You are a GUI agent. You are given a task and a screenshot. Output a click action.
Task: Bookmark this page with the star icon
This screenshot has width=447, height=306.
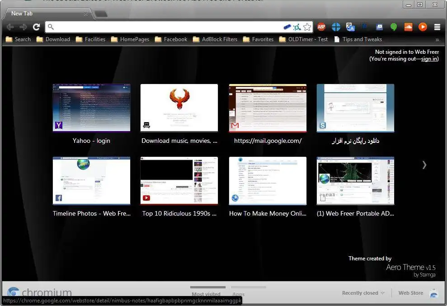click(307, 27)
